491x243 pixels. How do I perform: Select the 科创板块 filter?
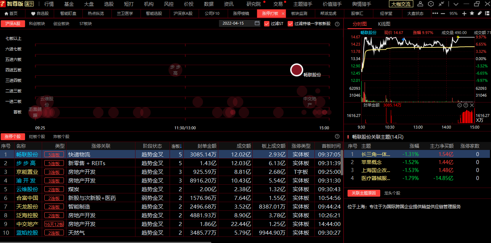[x=37, y=24]
